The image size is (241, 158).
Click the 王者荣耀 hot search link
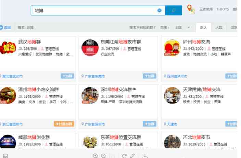[x=206, y=9]
